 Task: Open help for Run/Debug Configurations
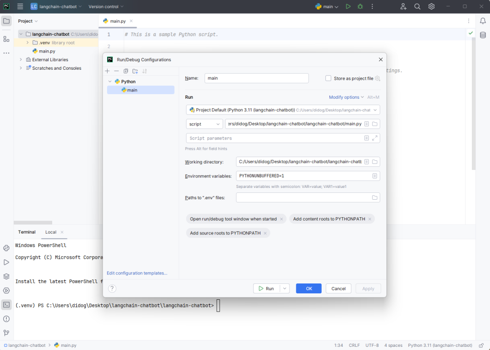point(112,288)
